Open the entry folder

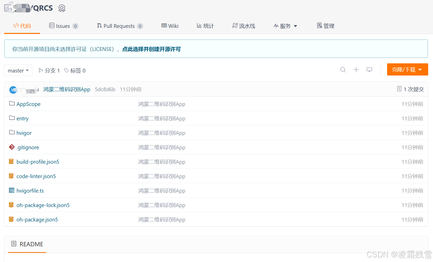point(22,118)
